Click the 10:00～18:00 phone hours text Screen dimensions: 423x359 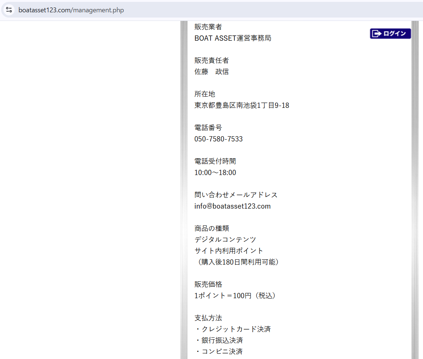click(x=215, y=172)
